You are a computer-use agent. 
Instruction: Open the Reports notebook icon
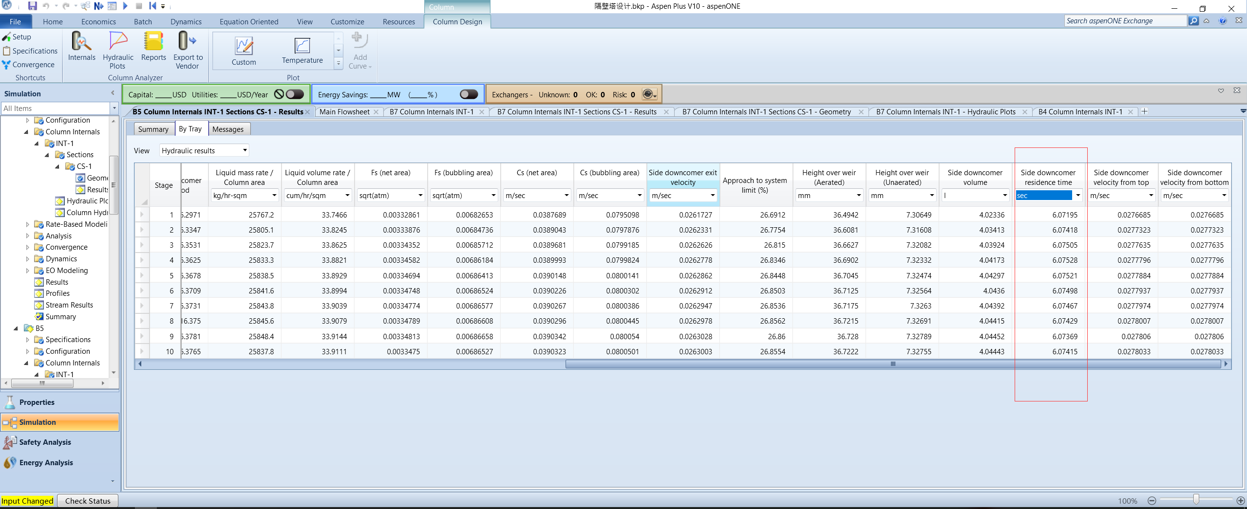point(153,47)
